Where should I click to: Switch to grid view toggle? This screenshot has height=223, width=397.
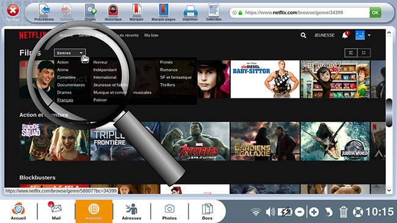[x=364, y=53]
